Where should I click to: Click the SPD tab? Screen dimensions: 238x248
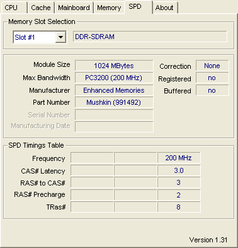(139, 7)
